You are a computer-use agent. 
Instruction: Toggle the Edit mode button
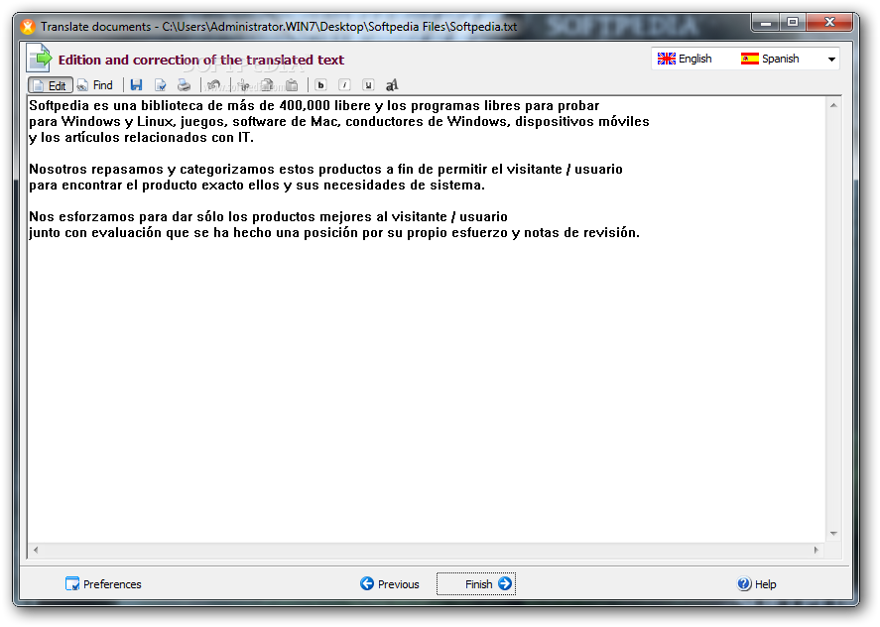(x=50, y=85)
